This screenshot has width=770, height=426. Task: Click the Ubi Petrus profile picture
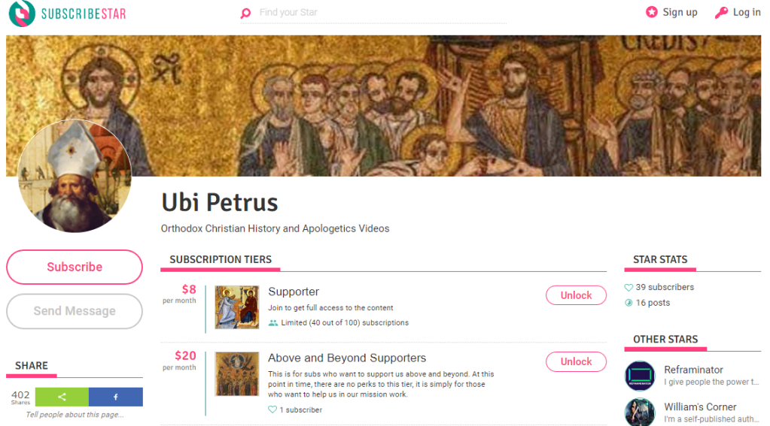(x=75, y=176)
